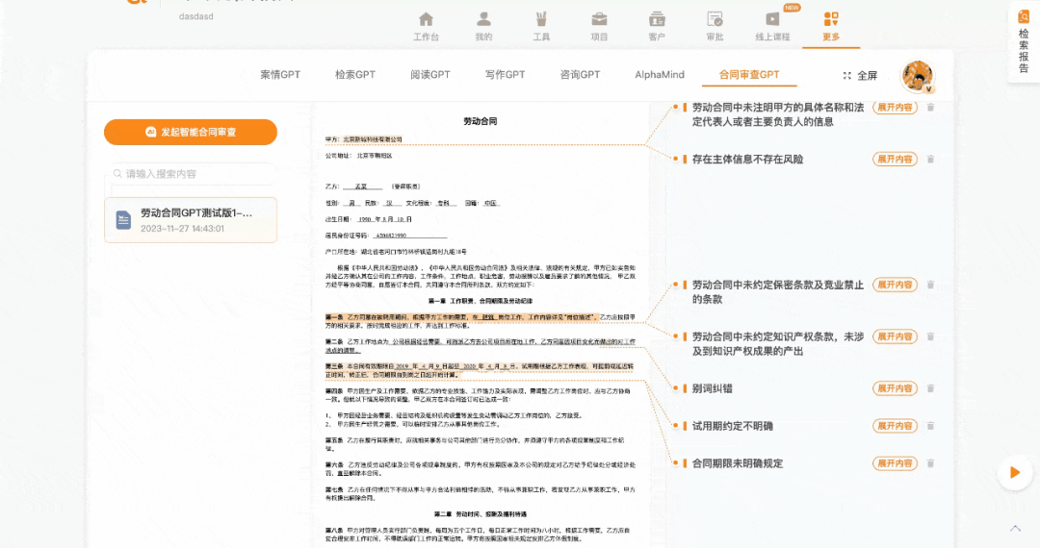Select risk text 试用期约定不明确
Image resolution: width=1040 pixels, height=548 pixels.
732,426
